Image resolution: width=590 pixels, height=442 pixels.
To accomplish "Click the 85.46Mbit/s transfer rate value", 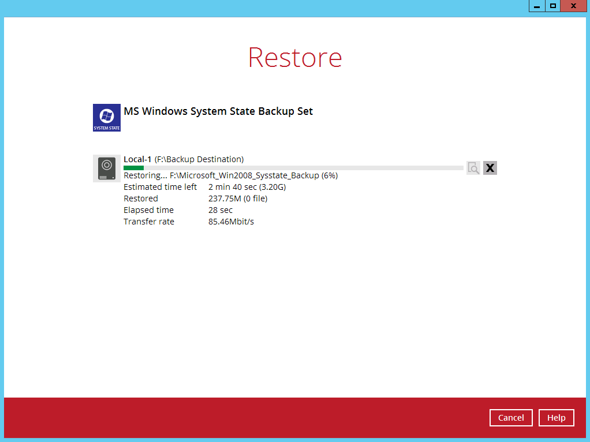I will [231, 222].
